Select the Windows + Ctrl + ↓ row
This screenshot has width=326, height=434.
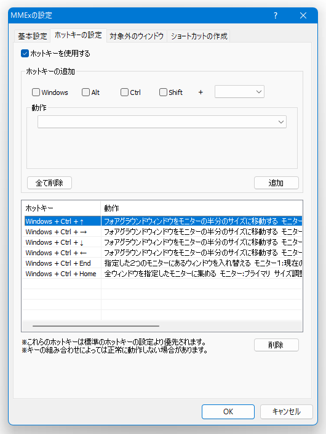(x=163, y=242)
